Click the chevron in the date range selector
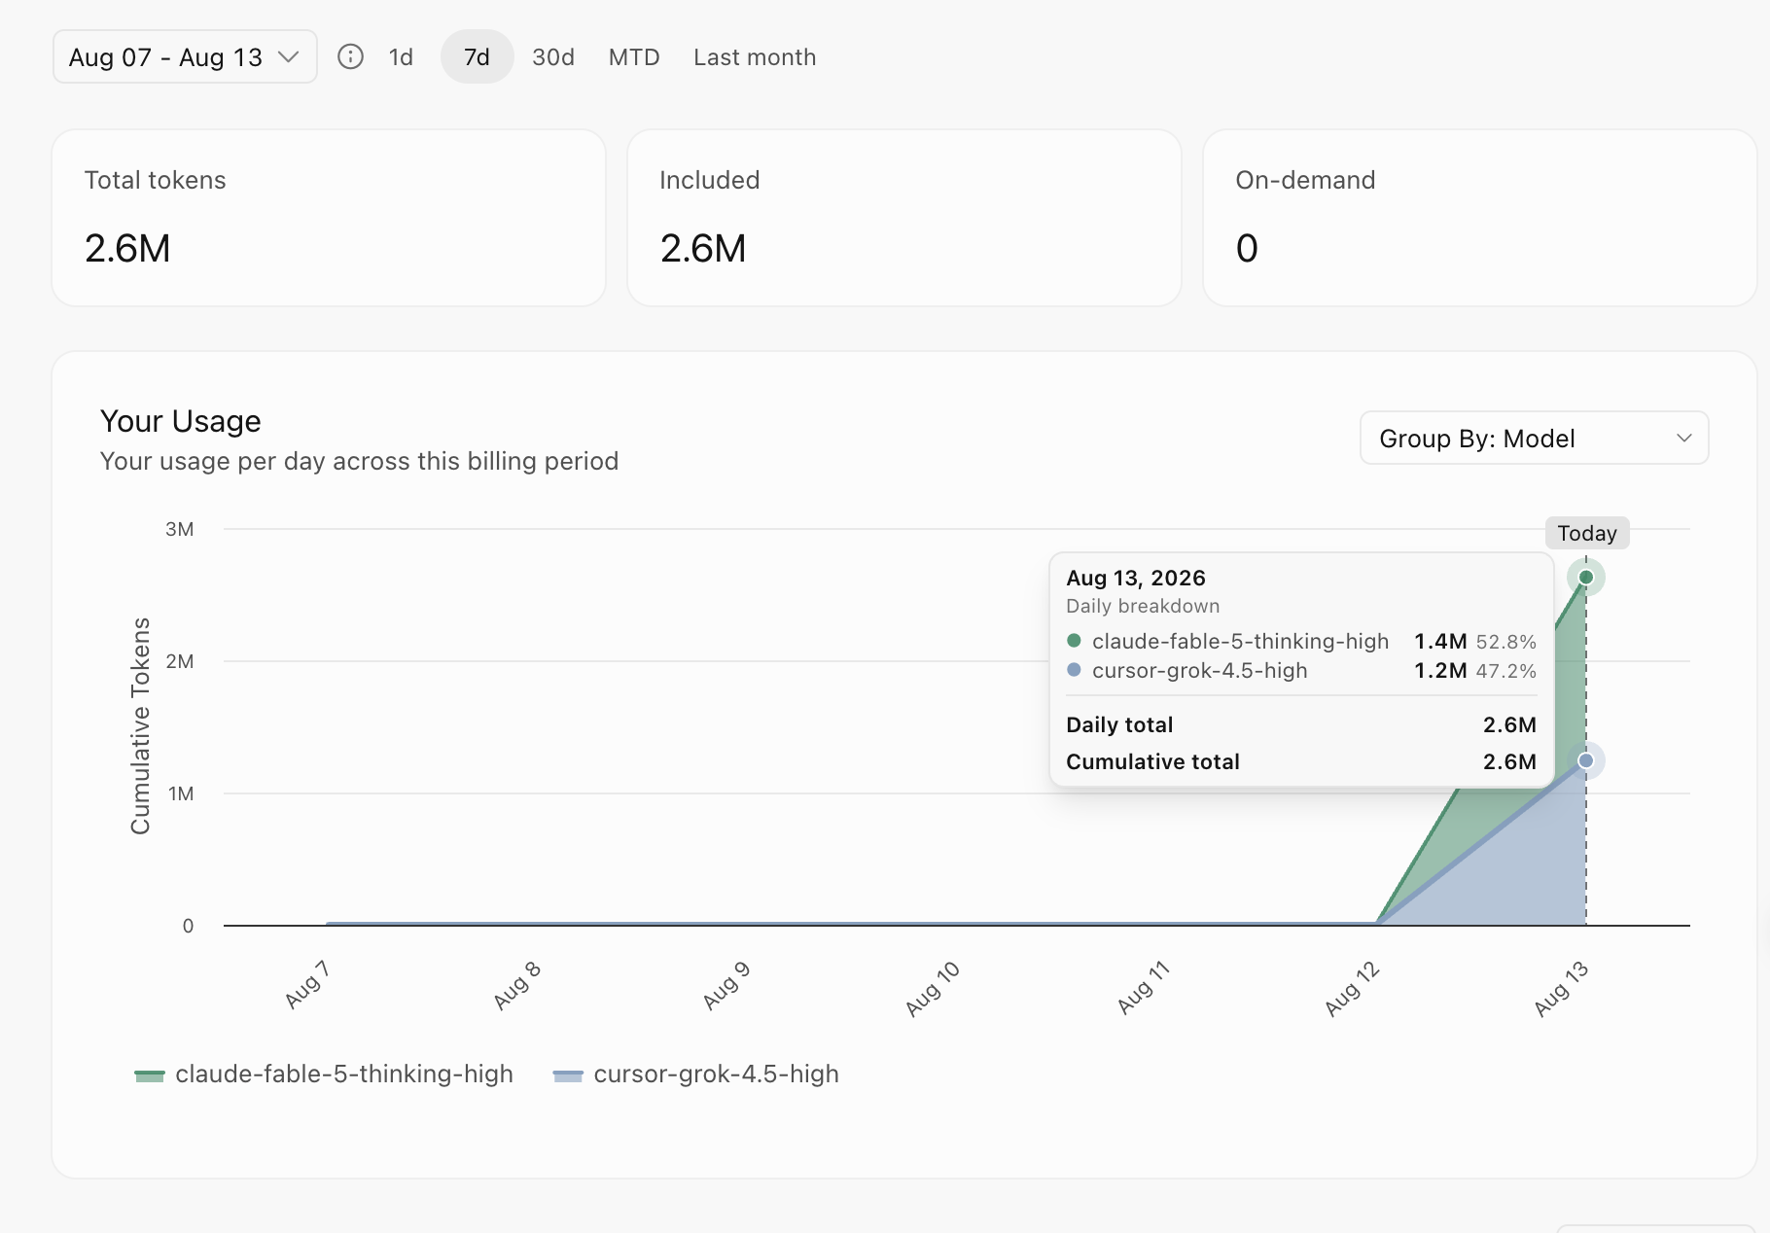Screen dimensions: 1770x1233 pos(288,57)
